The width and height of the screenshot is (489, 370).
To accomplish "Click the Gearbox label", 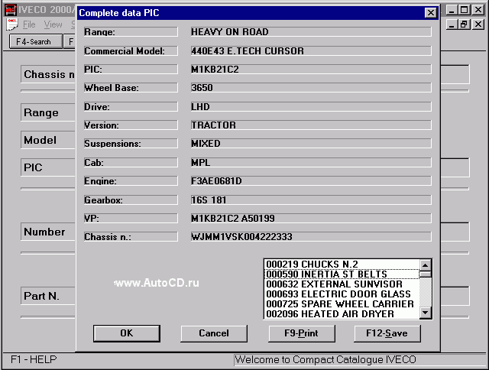I will (x=131, y=200).
